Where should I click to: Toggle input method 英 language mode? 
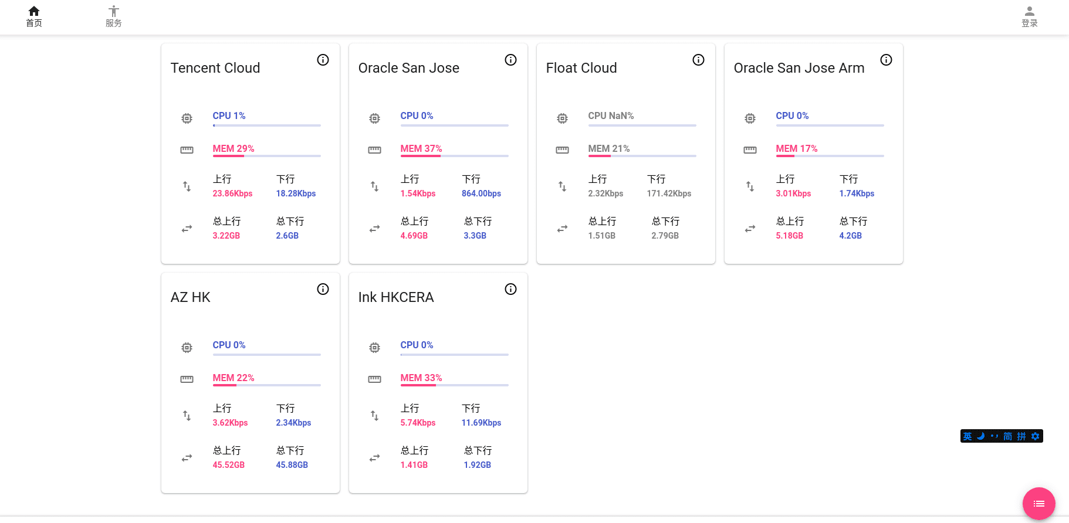point(967,436)
